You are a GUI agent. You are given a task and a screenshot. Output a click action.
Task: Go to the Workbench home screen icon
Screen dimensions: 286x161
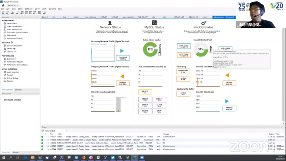(3, 5)
